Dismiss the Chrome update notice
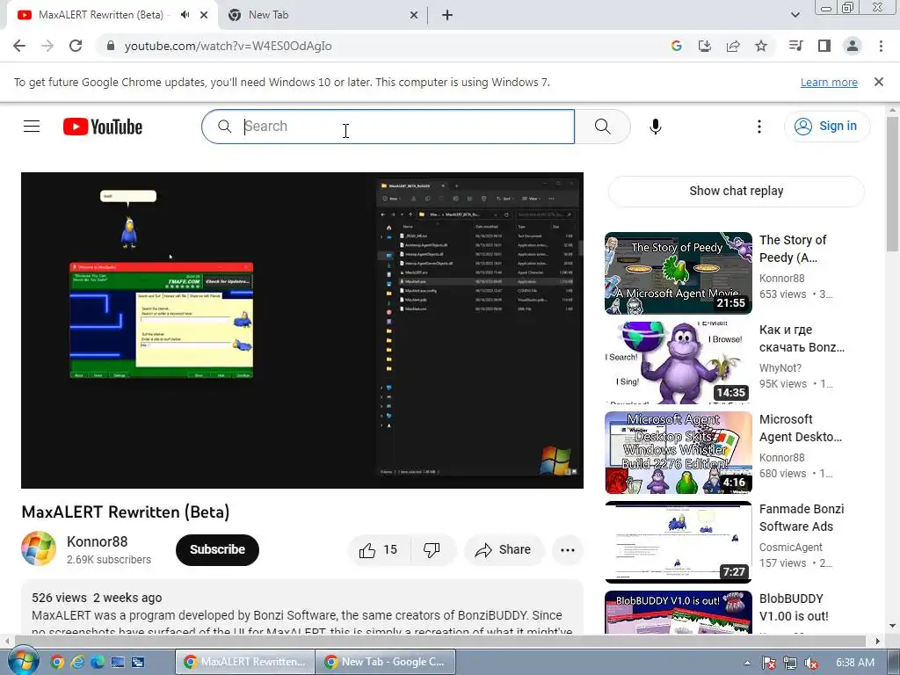The image size is (900, 675). (879, 82)
